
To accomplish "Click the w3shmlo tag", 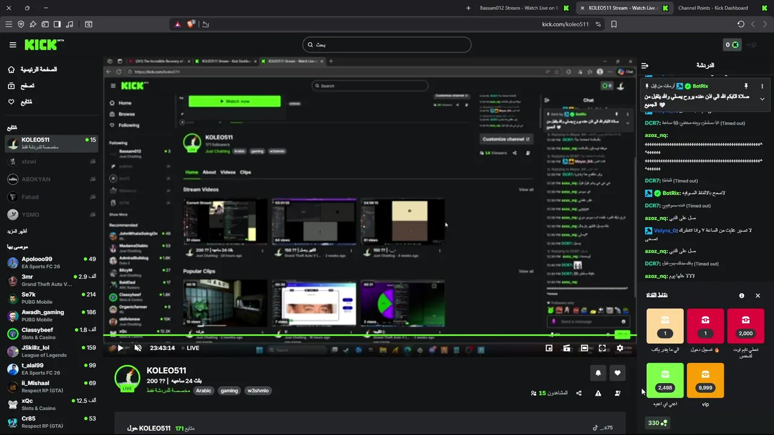I will click(258, 391).
